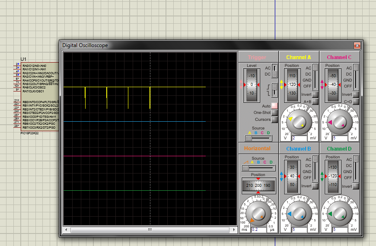Click DC label in Channel C panel
Screen dimensions: 376x246
coord(349,74)
